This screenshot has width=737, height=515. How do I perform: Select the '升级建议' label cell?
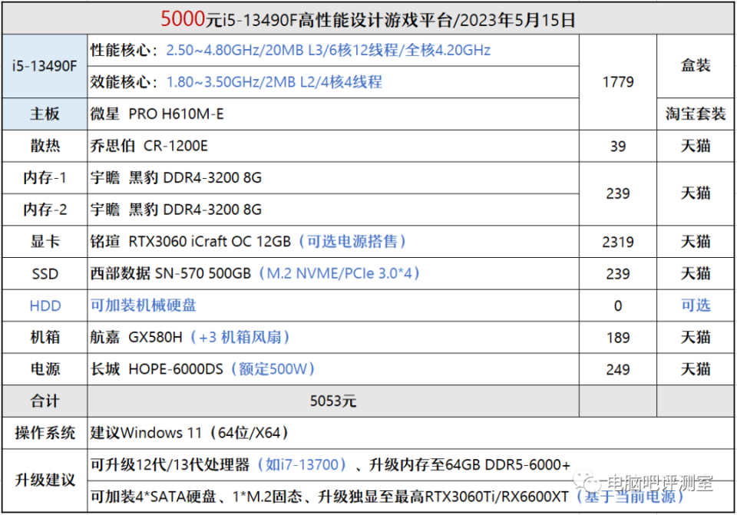coord(45,480)
